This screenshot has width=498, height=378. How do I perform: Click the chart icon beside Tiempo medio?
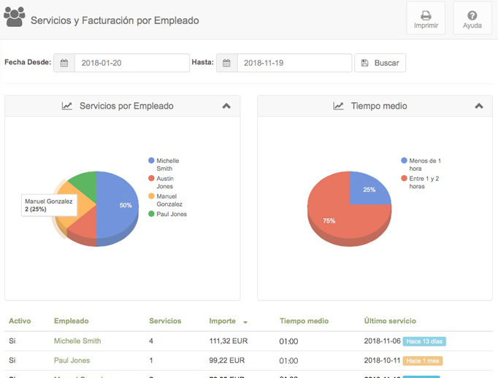point(339,107)
